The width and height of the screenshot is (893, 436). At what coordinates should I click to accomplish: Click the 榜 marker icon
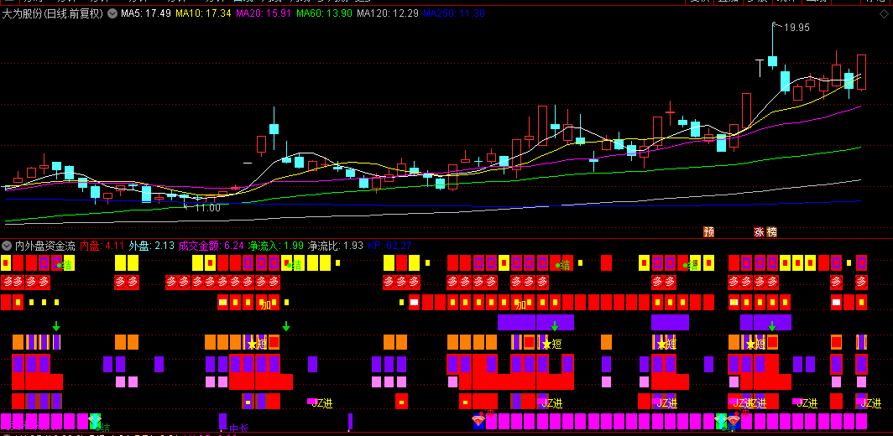[771, 231]
